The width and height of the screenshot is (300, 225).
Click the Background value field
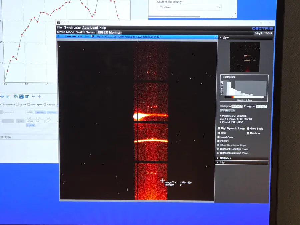(236, 106)
